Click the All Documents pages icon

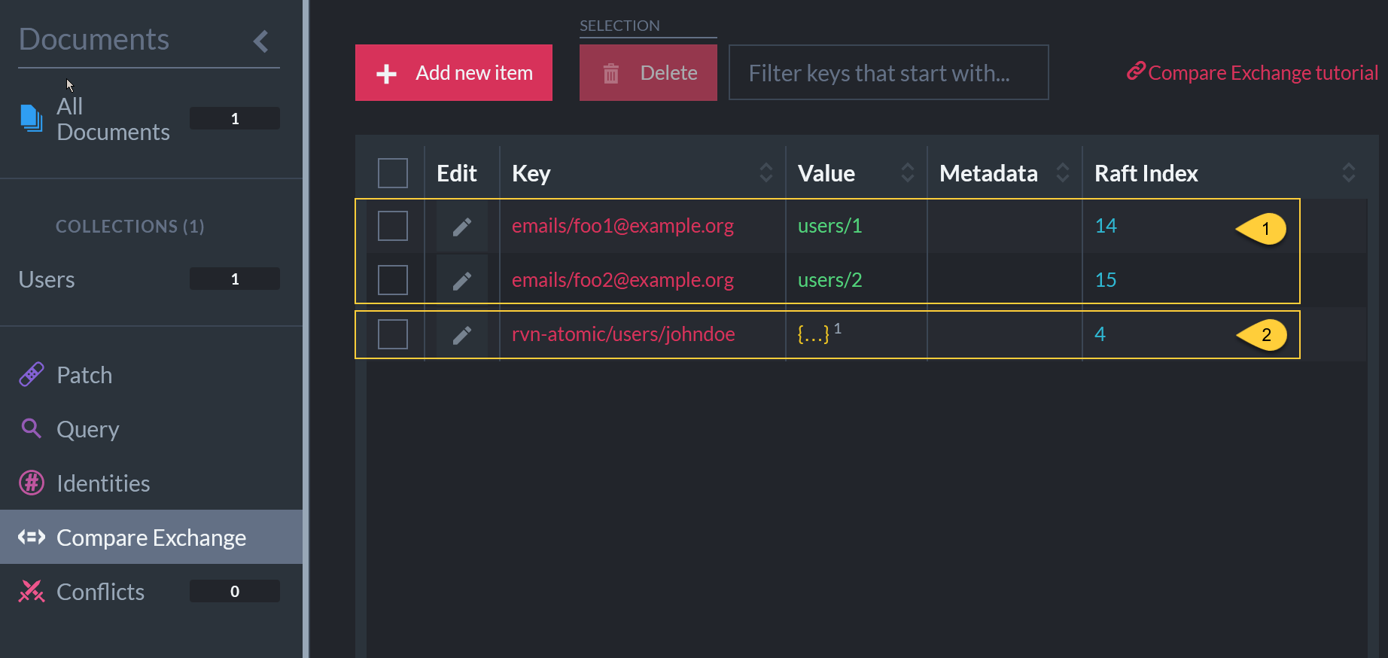(32, 118)
